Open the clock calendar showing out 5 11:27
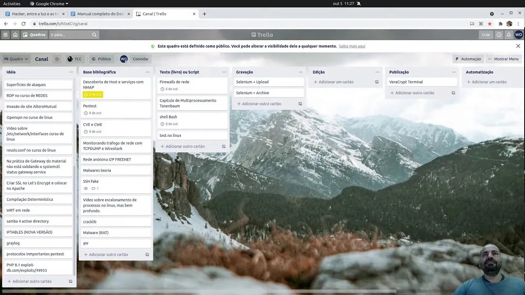 (x=343, y=4)
